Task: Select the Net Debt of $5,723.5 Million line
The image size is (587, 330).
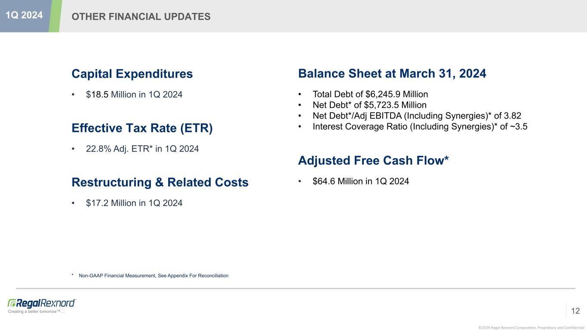Action: [369, 105]
